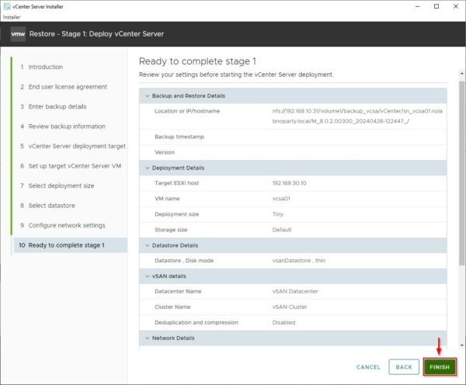Collapse the Backup and Restore Details section
Viewport: 466px width, 385px height.
tap(145, 95)
